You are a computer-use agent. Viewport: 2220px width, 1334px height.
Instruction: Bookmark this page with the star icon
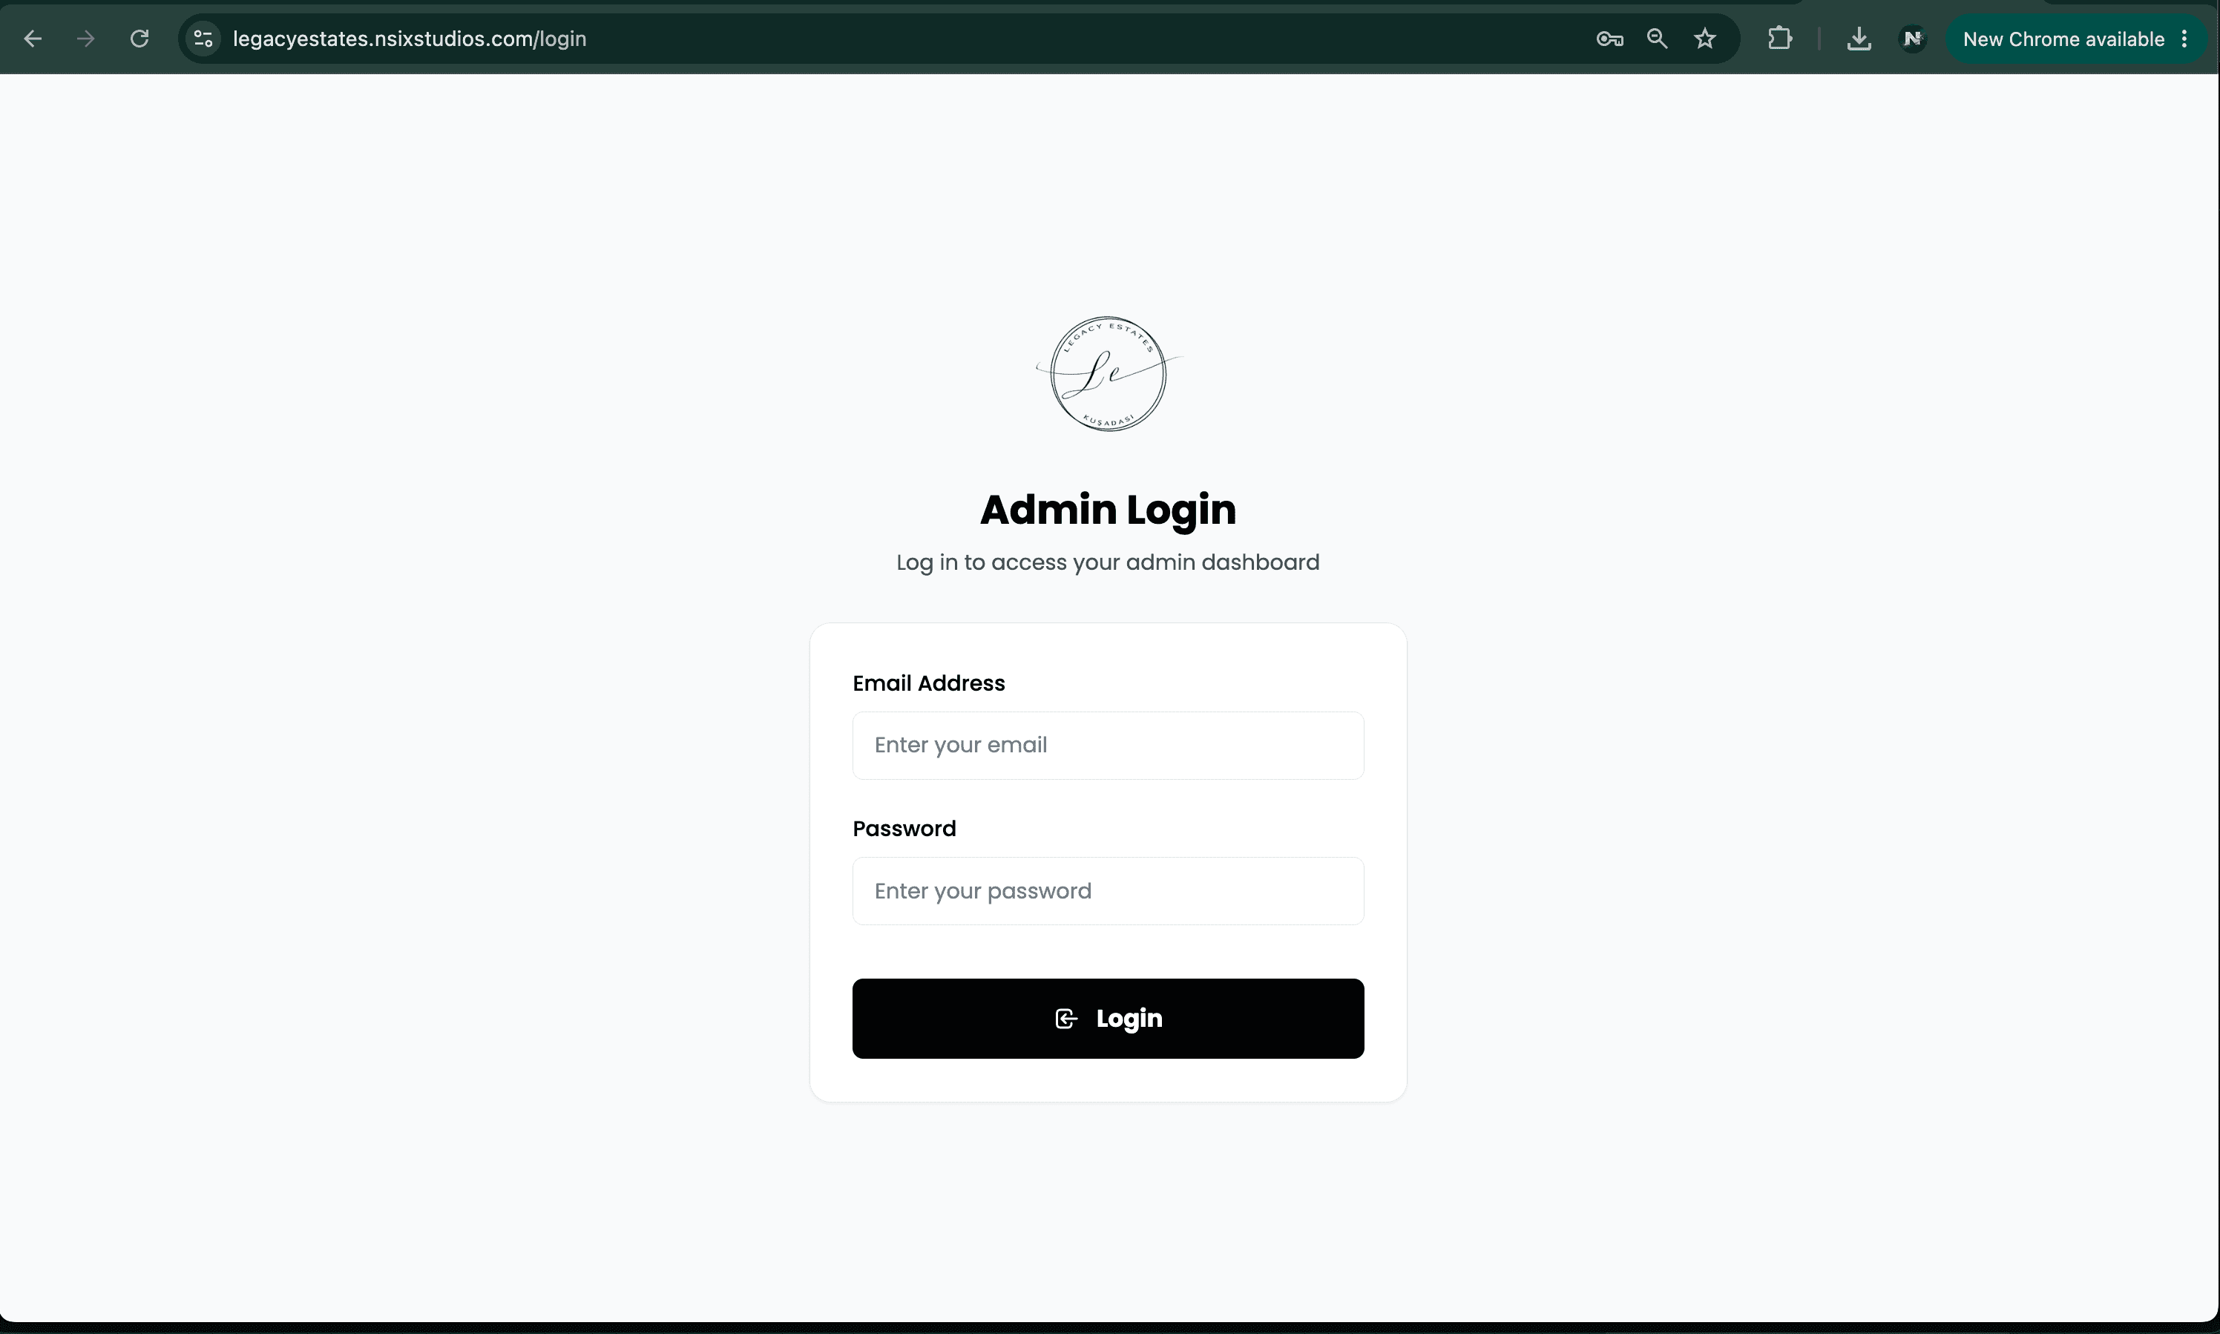(1705, 39)
